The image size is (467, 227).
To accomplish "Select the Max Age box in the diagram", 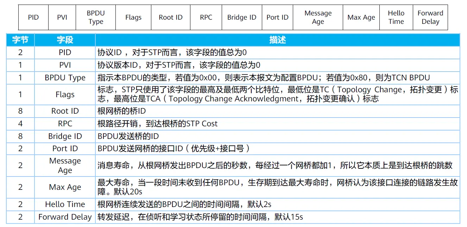I will point(361,17).
